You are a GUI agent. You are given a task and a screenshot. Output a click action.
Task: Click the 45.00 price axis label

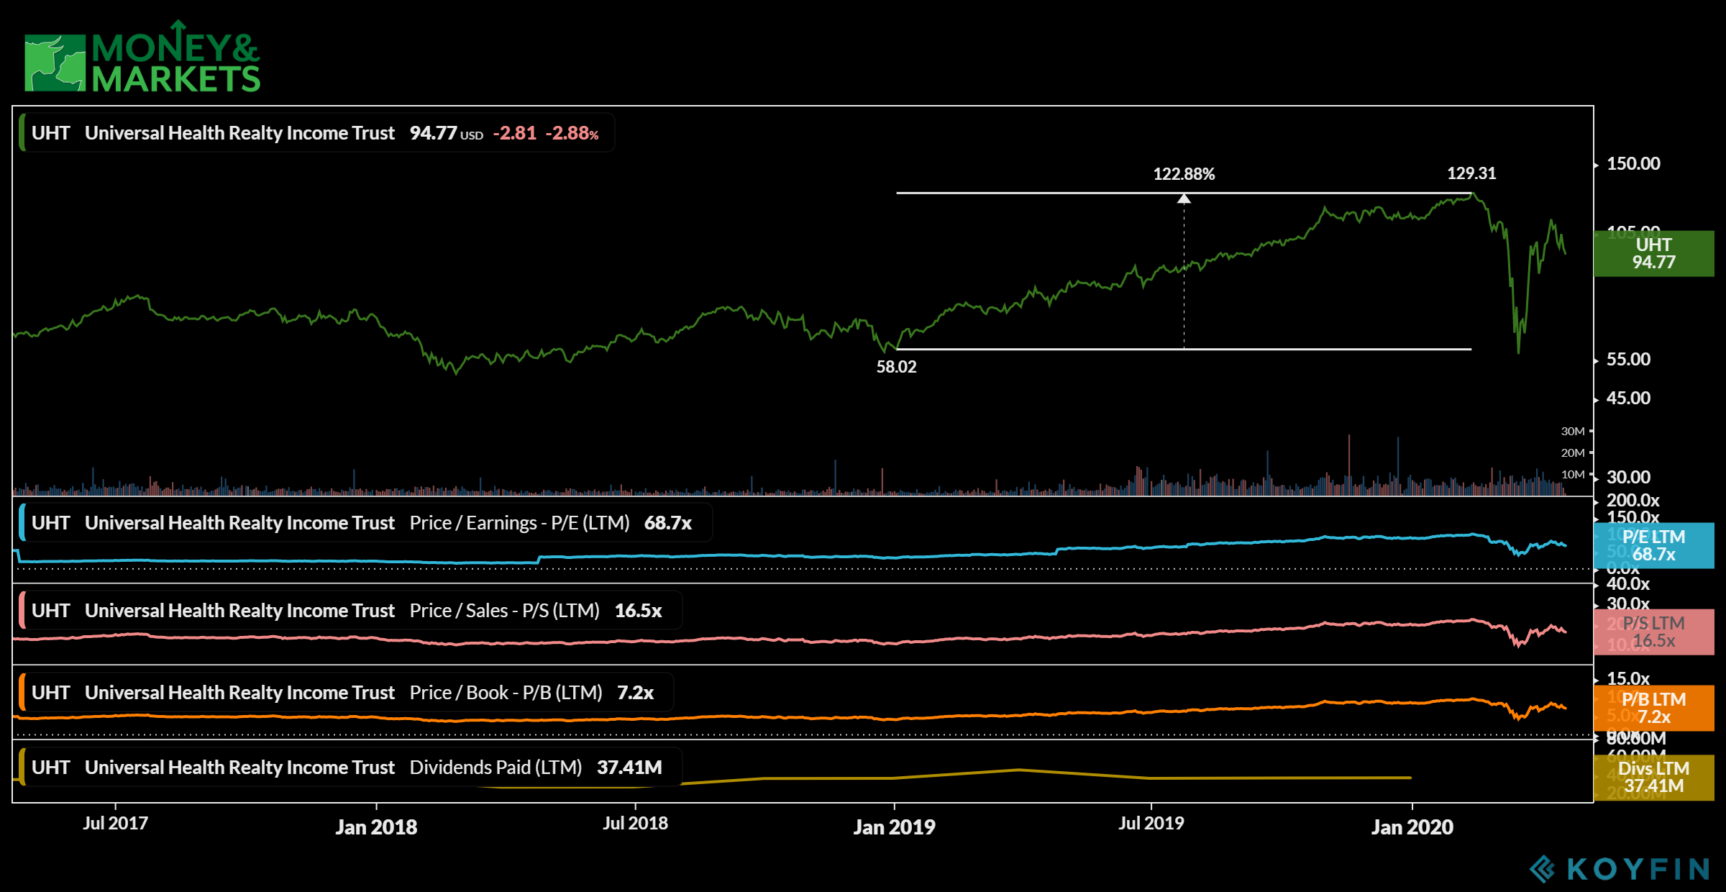pos(1628,399)
